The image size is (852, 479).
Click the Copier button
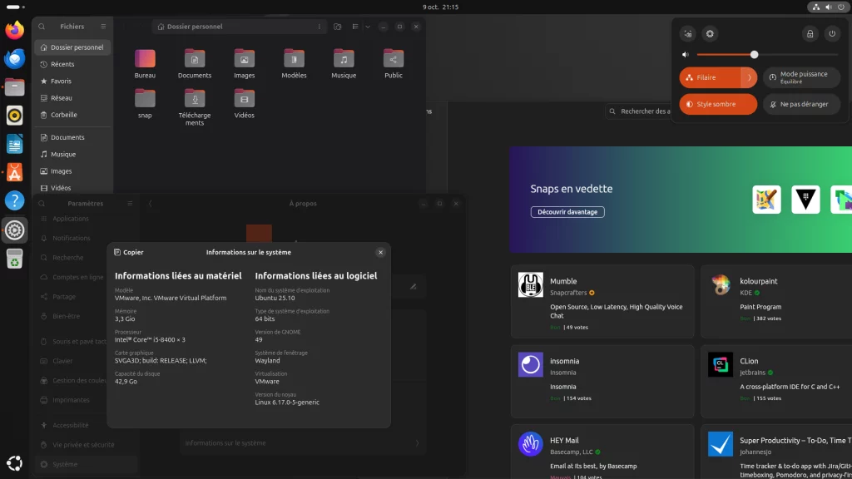point(129,252)
